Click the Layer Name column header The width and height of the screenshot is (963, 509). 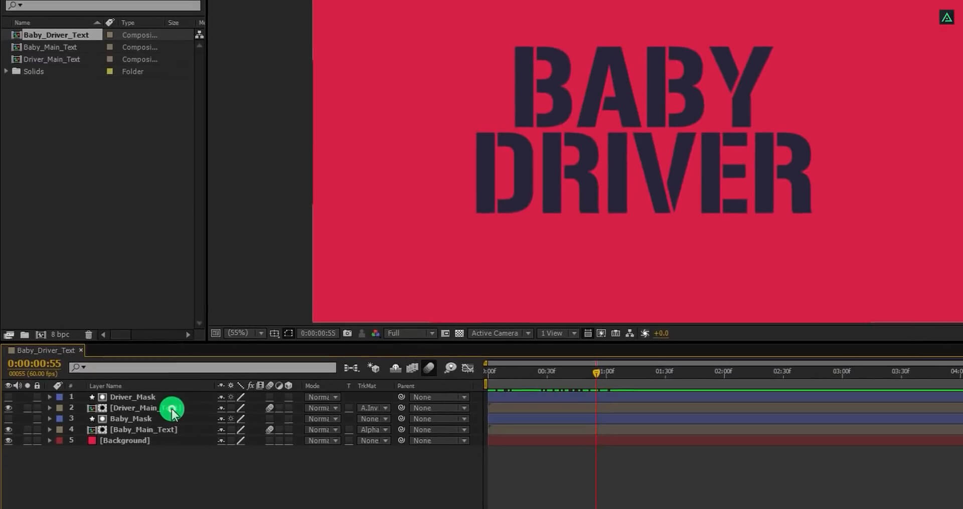pyautogui.click(x=105, y=386)
